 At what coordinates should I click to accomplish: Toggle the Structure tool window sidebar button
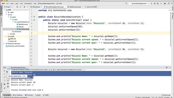click(1, 22)
